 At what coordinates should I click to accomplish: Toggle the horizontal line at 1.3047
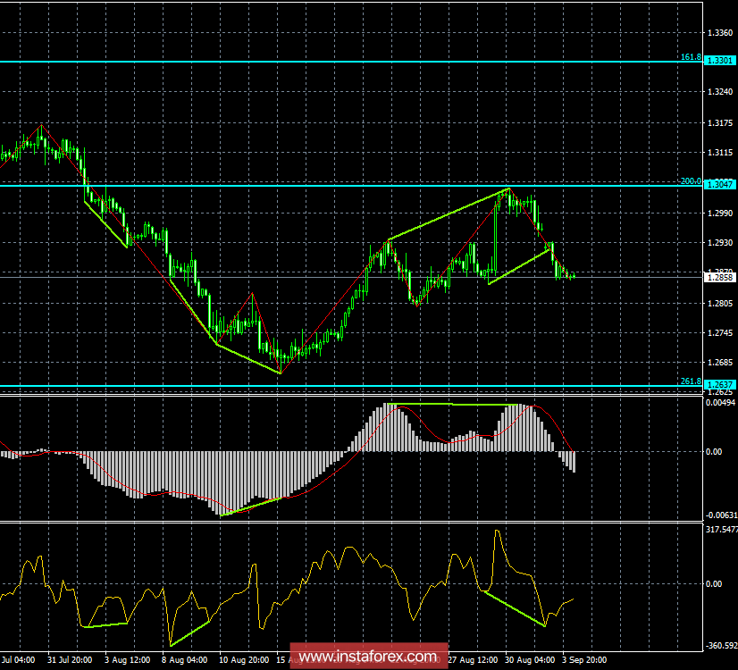(x=268, y=186)
